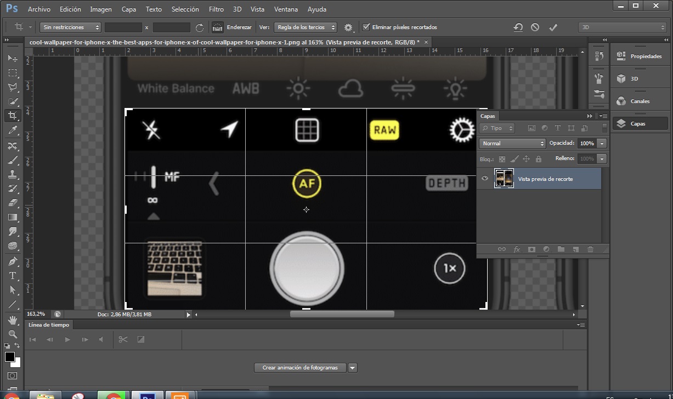This screenshot has height=399, width=673.
Task: Cancel the crop operation
Action: point(535,27)
